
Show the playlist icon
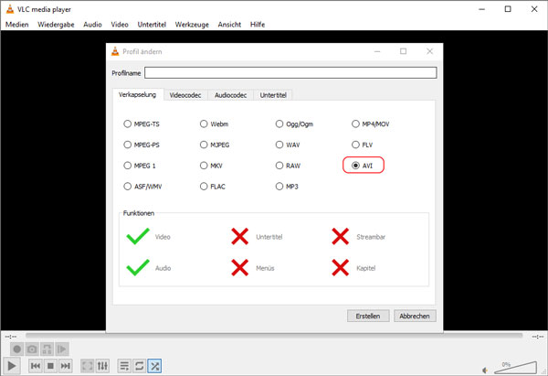pos(124,366)
